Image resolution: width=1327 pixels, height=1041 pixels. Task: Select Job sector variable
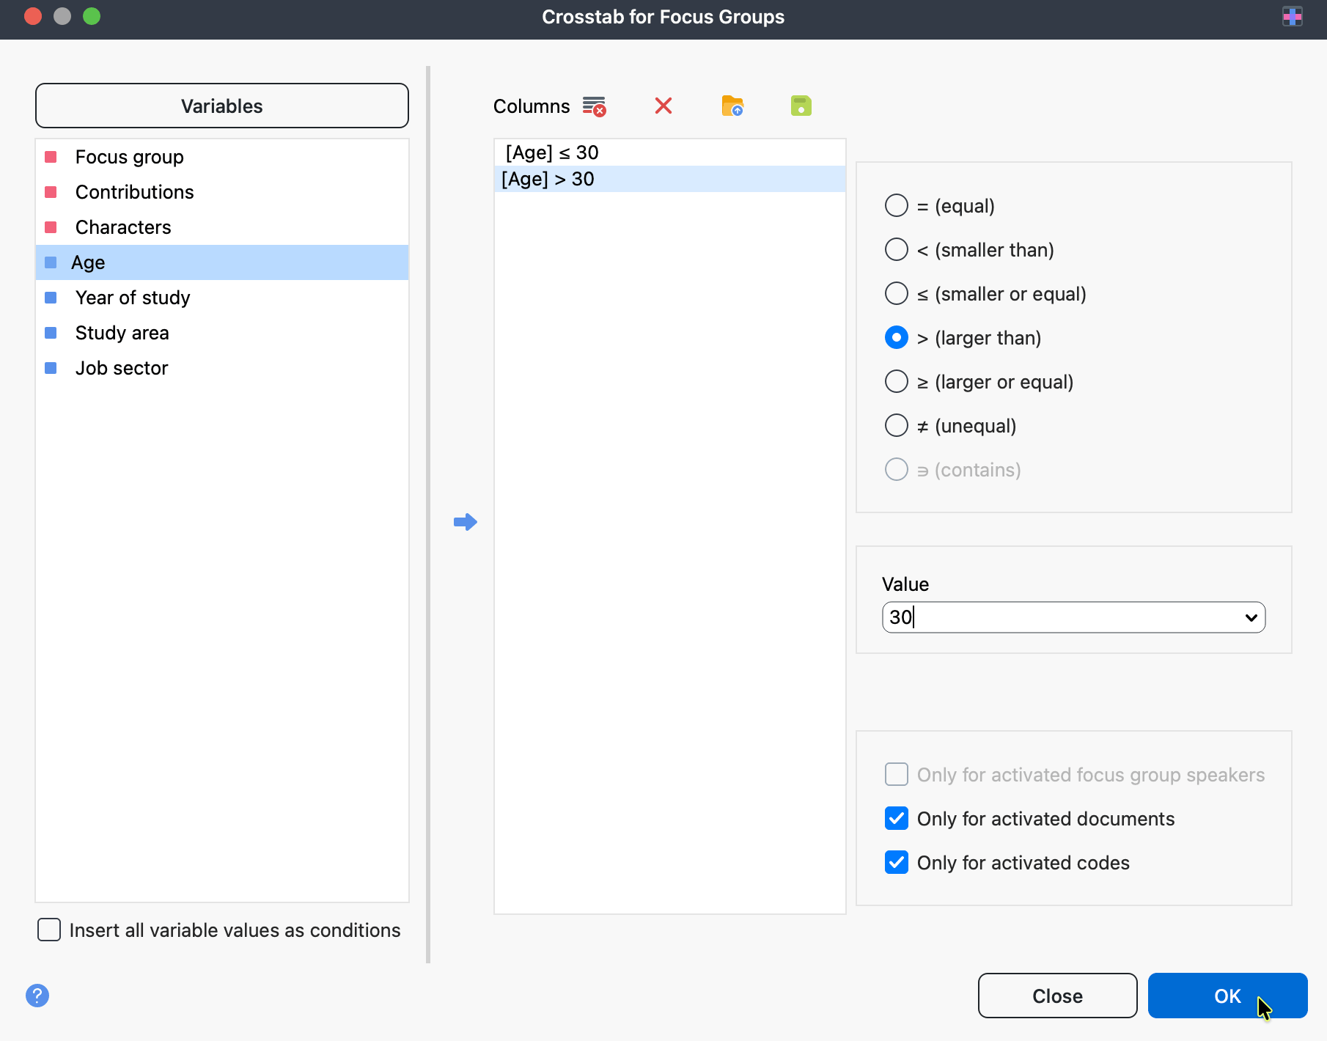click(x=222, y=368)
